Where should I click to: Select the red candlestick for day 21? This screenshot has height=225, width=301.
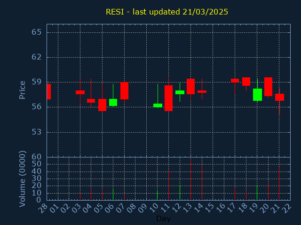coord(279,97)
